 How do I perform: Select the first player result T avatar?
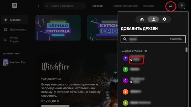coord(126,58)
